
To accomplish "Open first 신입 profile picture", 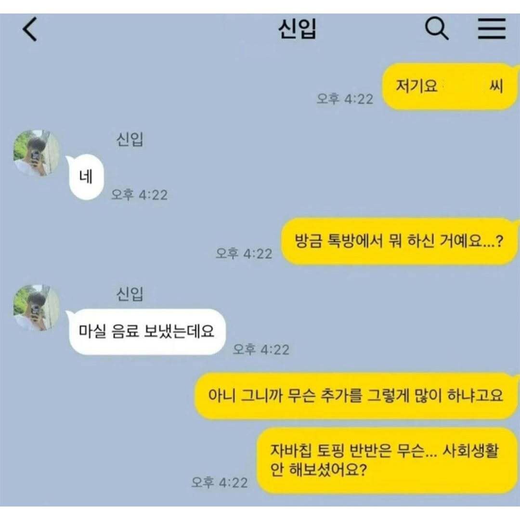I will (x=37, y=153).
